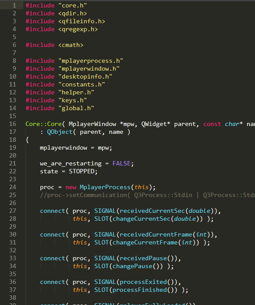
Task: Click the QObject initializer on line 17
Action: (x=60, y=132)
